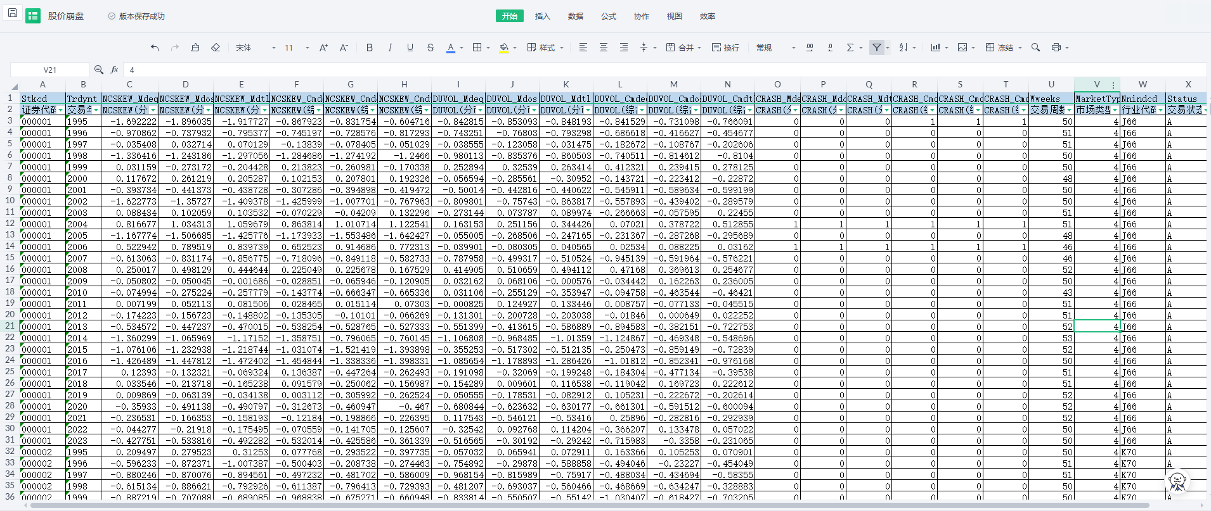Click the formula bar showing 4
1211x511 pixels.
click(x=666, y=70)
